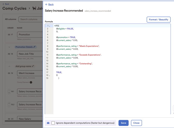Grab the drag handle for row 19

(9, 73)
